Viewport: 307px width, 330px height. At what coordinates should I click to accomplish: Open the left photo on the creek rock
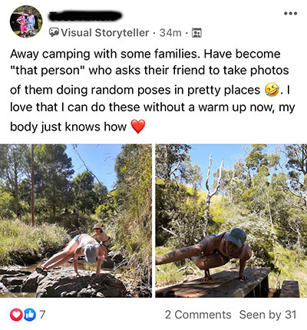pyautogui.click(x=76, y=221)
